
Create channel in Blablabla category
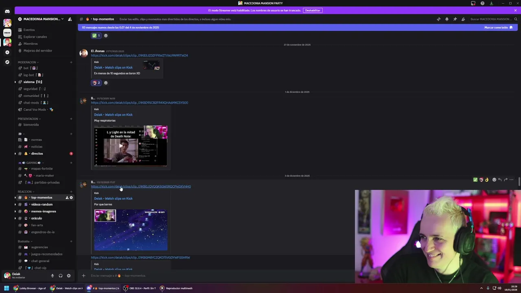pyautogui.click(x=71, y=241)
